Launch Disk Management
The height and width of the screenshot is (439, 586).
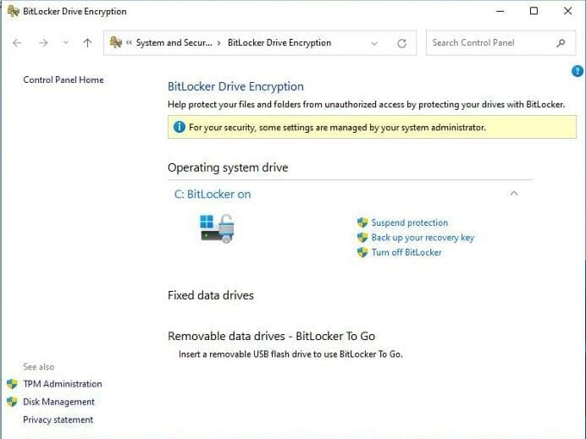click(58, 402)
